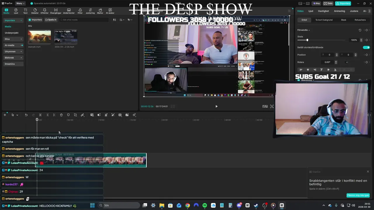The height and width of the screenshot is (210, 374).
Task: Click Påminn mig inte igen button
Action: pos(358,195)
